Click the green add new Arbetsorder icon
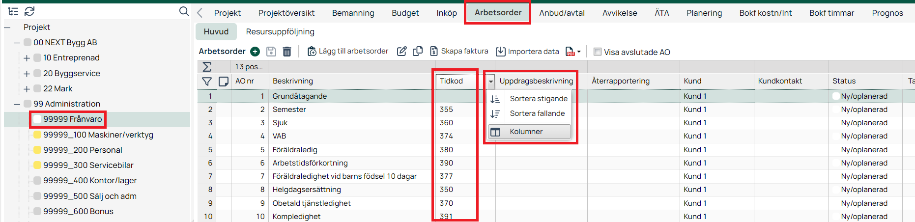915x222 pixels. 255,52
